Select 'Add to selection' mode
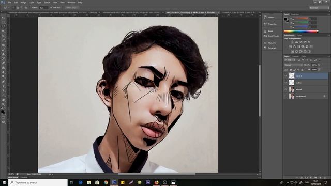331x186 pixels. pyautogui.click(x=18, y=8)
